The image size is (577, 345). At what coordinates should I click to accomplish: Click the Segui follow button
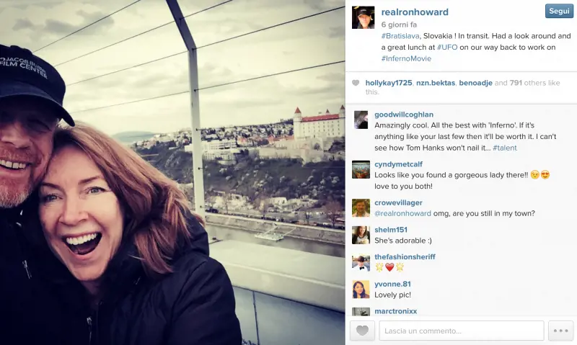tap(559, 11)
